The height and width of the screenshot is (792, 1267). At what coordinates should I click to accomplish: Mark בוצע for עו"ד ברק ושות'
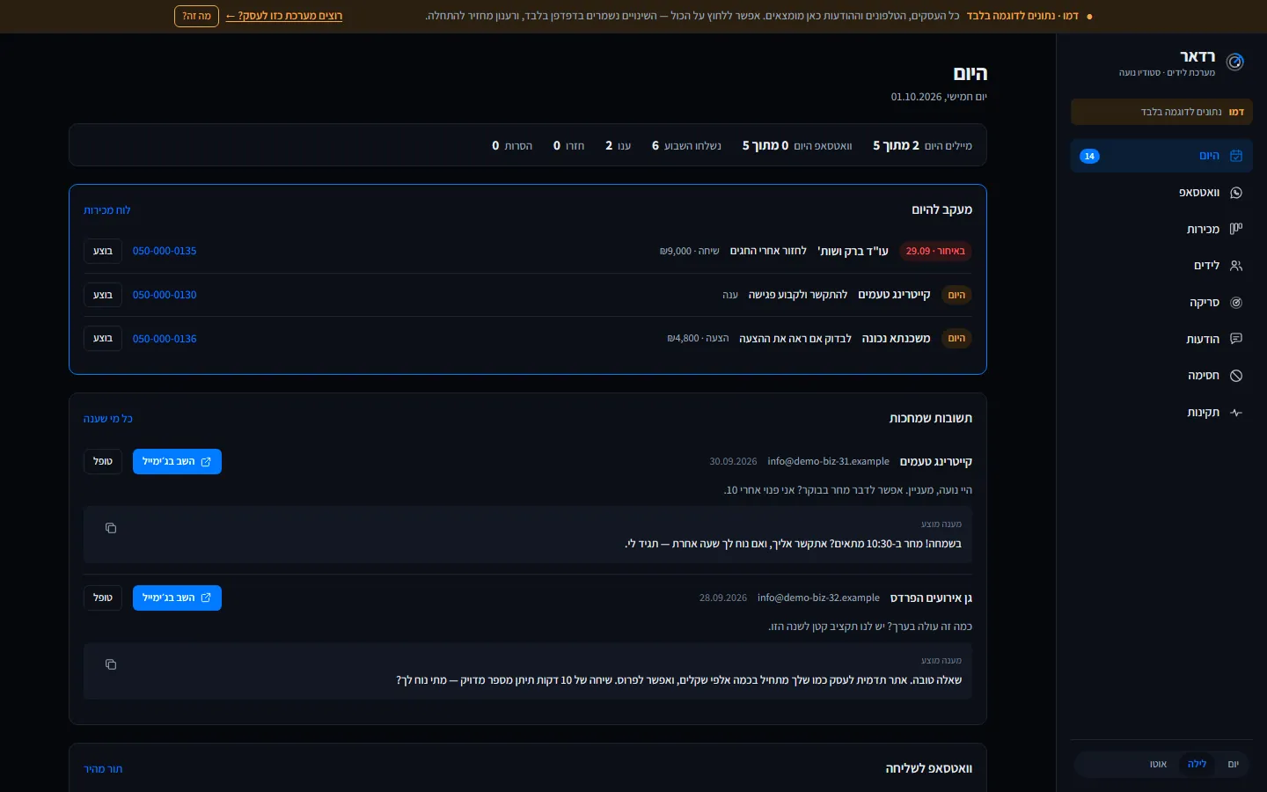coord(103,251)
